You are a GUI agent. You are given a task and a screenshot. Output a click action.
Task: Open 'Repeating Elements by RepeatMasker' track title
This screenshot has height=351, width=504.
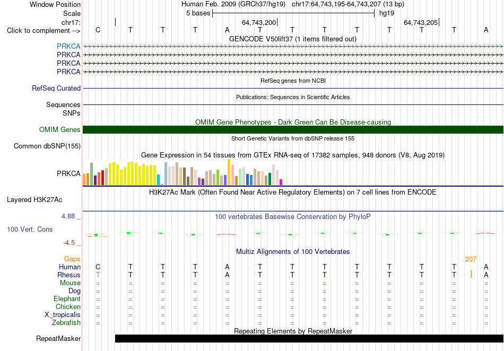click(293, 331)
